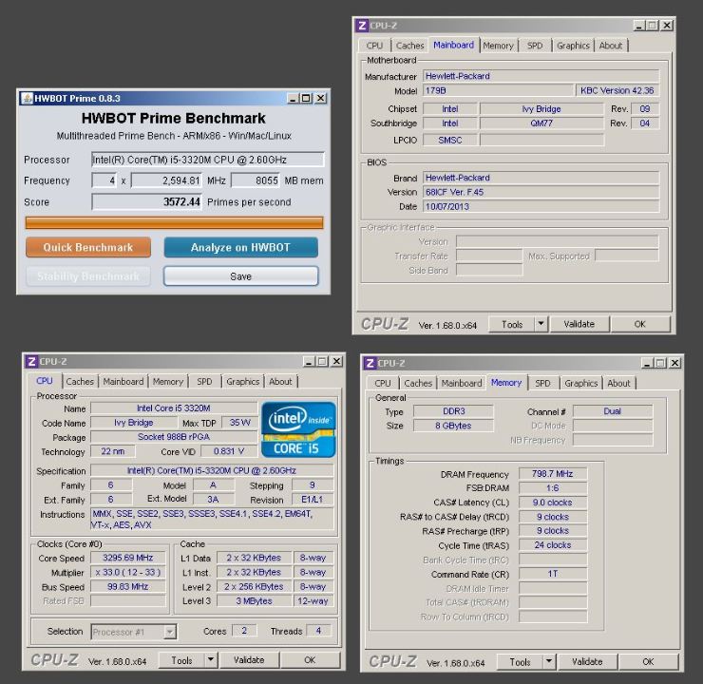Click the BIOS version 68ICF Ver. F.45
The height and width of the screenshot is (684, 703).
click(x=541, y=192)
